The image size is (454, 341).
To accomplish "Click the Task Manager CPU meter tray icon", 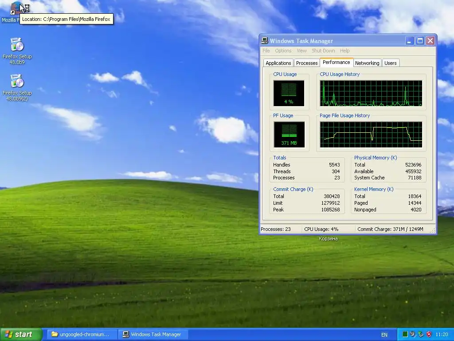I will [x=405, y=334].
